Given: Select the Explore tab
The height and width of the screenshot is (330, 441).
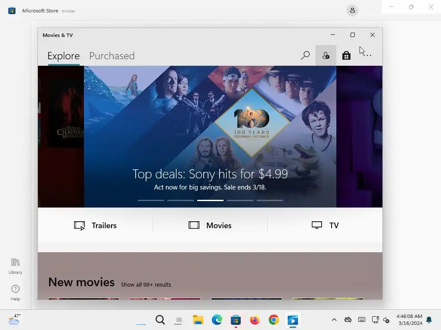Looking at the screenshot, I should click(64, 56).
